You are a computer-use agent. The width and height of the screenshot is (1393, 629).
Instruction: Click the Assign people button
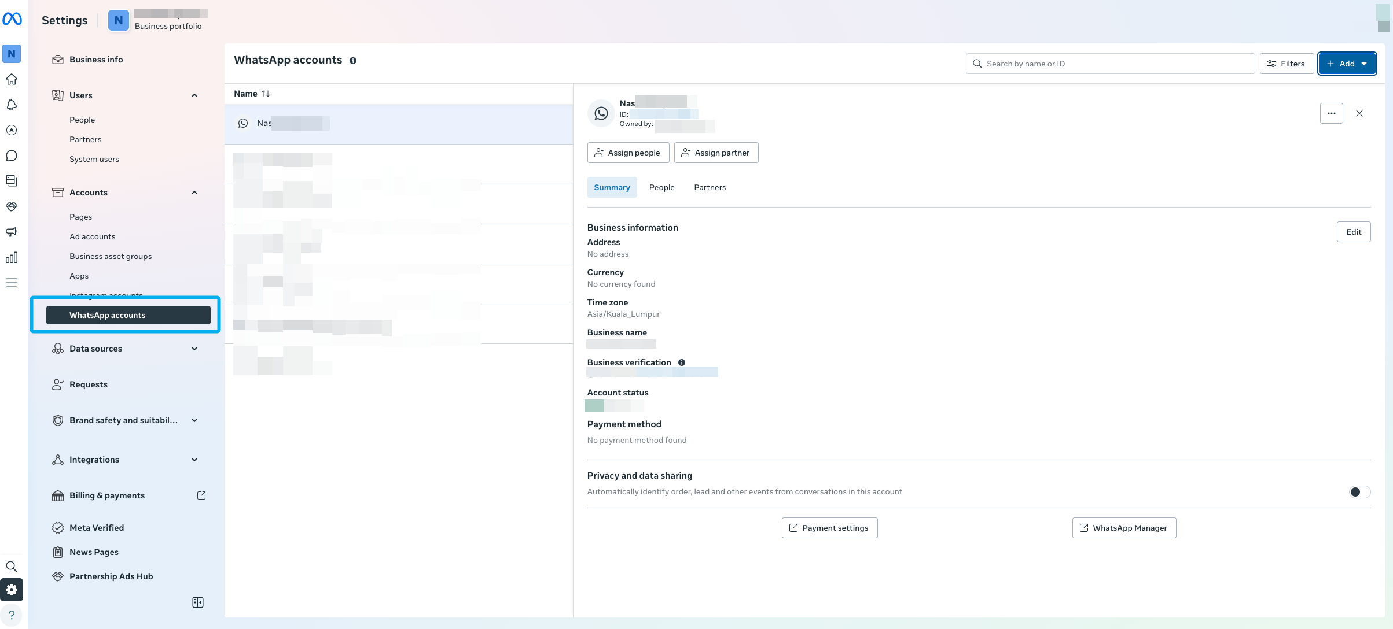coord(628,153)
